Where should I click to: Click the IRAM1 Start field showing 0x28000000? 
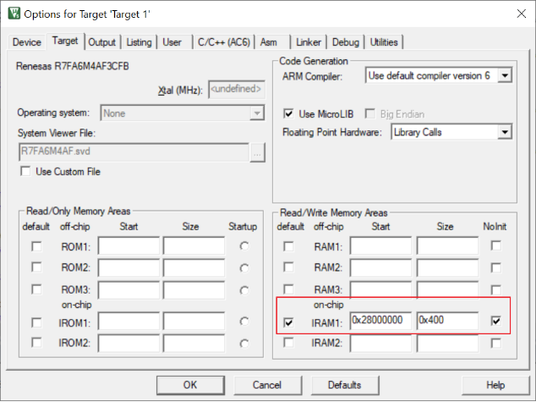[380, 321]
